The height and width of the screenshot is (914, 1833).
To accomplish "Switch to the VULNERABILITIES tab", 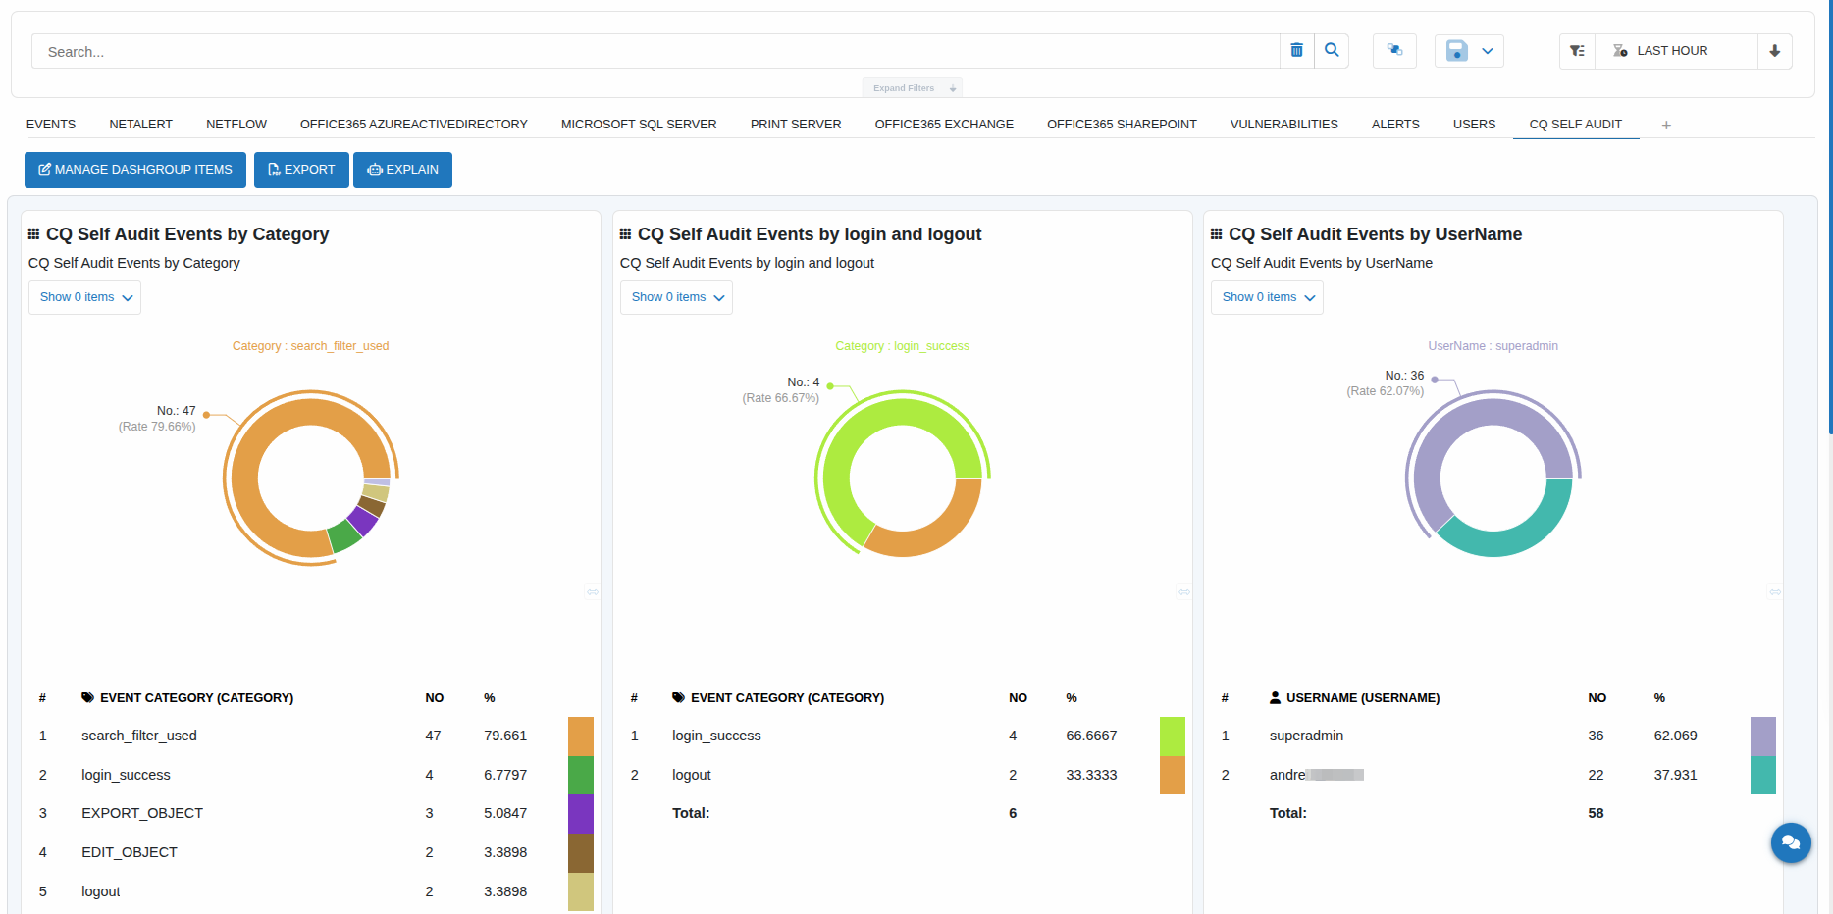I will coord(1283,125).
